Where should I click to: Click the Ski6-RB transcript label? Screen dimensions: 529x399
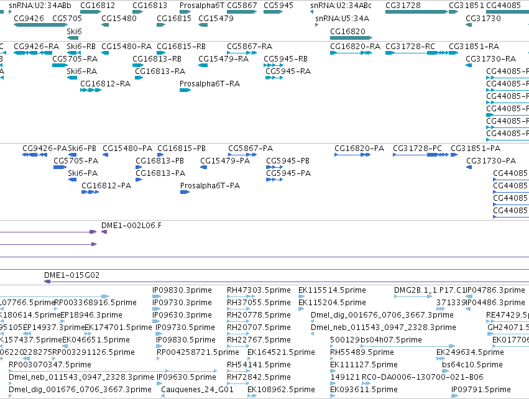pos(81,46)
